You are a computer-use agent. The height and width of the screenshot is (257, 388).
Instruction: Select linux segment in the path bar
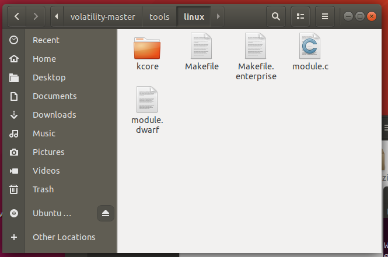[194, 16]
